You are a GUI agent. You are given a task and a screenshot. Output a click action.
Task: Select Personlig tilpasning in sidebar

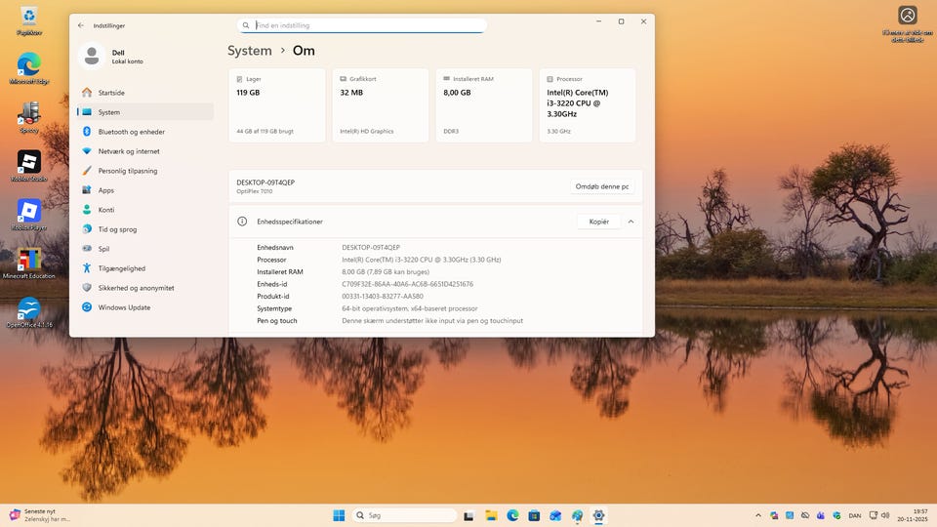[127, 171]
